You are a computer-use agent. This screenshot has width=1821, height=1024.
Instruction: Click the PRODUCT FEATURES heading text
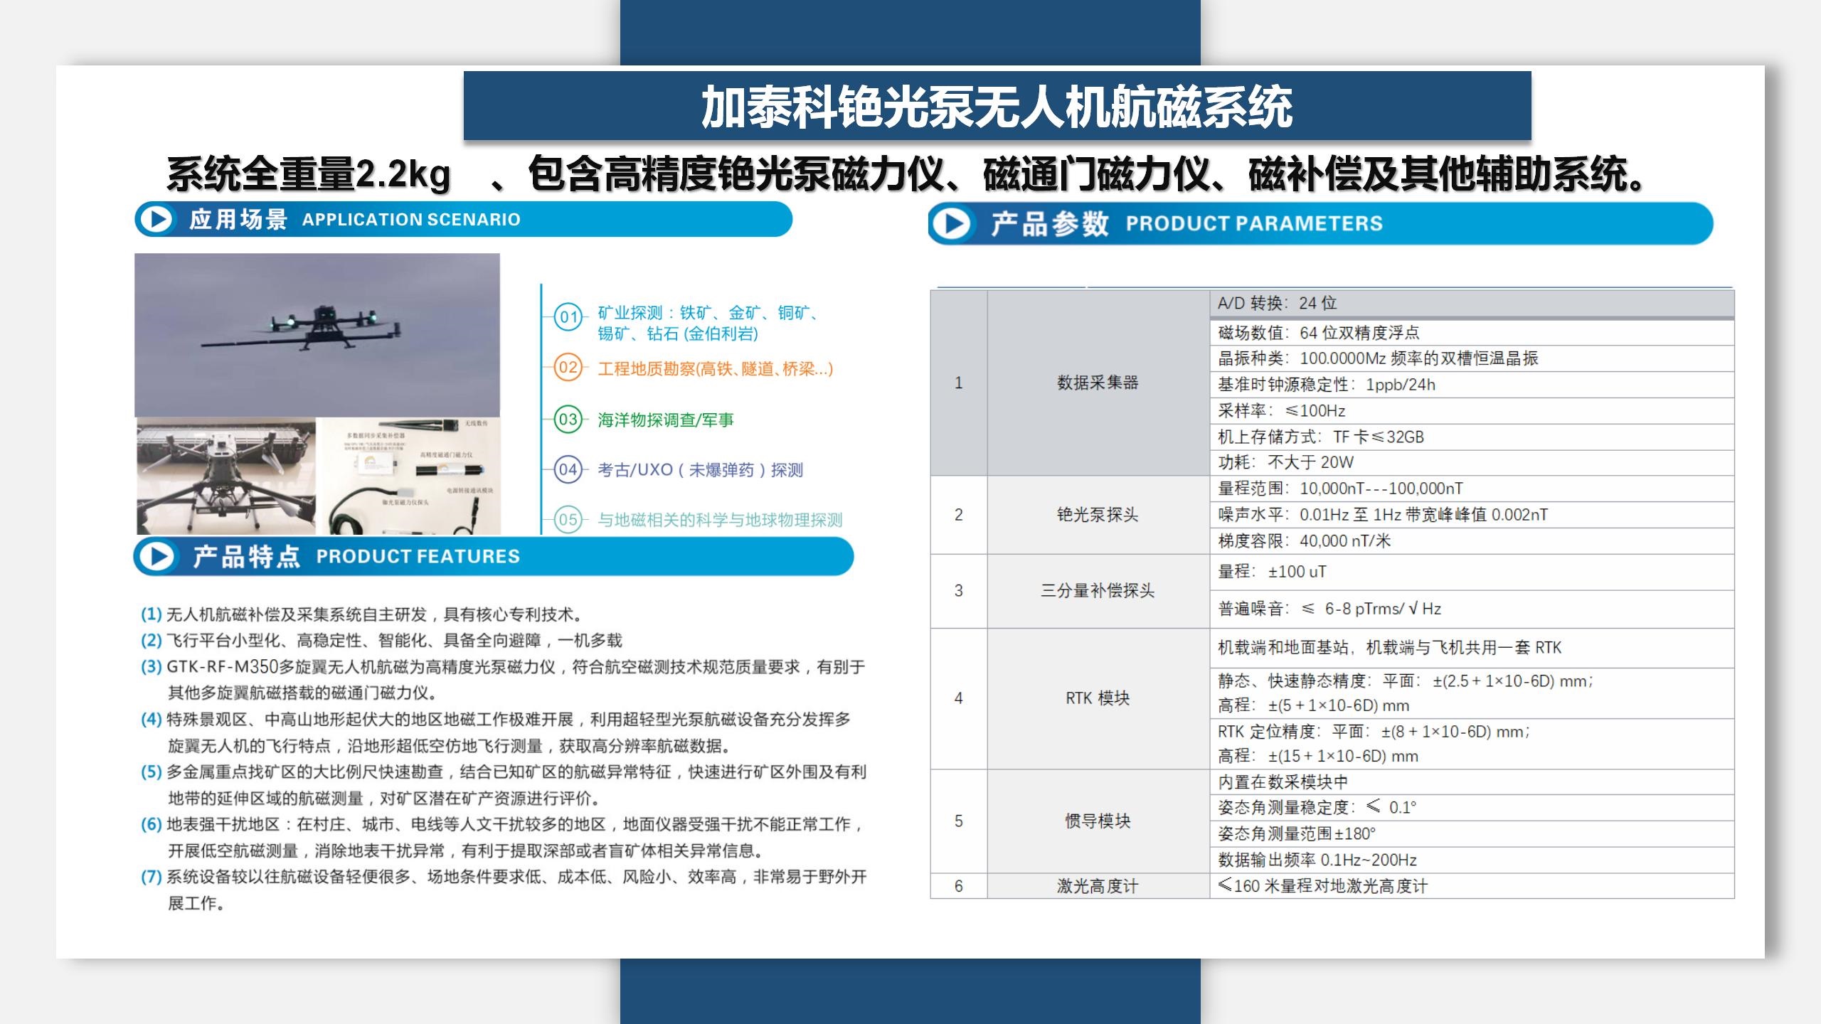(418, 556)
